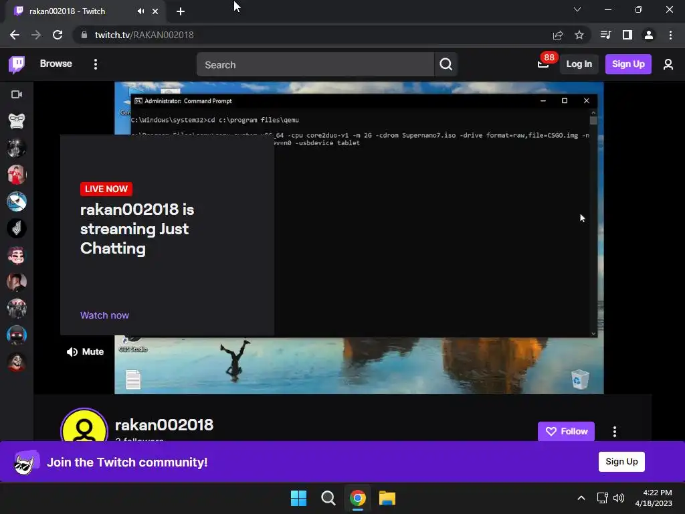Open the sidebar channel avatar with clown face
This screenshot has width=685, height=514.
[17, 362]
